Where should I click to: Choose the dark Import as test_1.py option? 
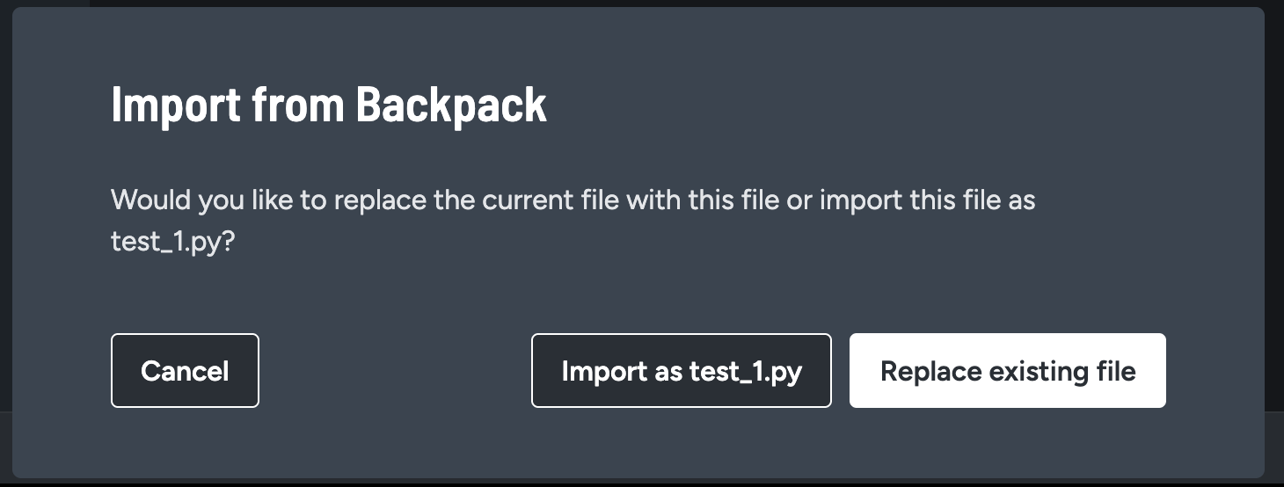click(681, 371)
